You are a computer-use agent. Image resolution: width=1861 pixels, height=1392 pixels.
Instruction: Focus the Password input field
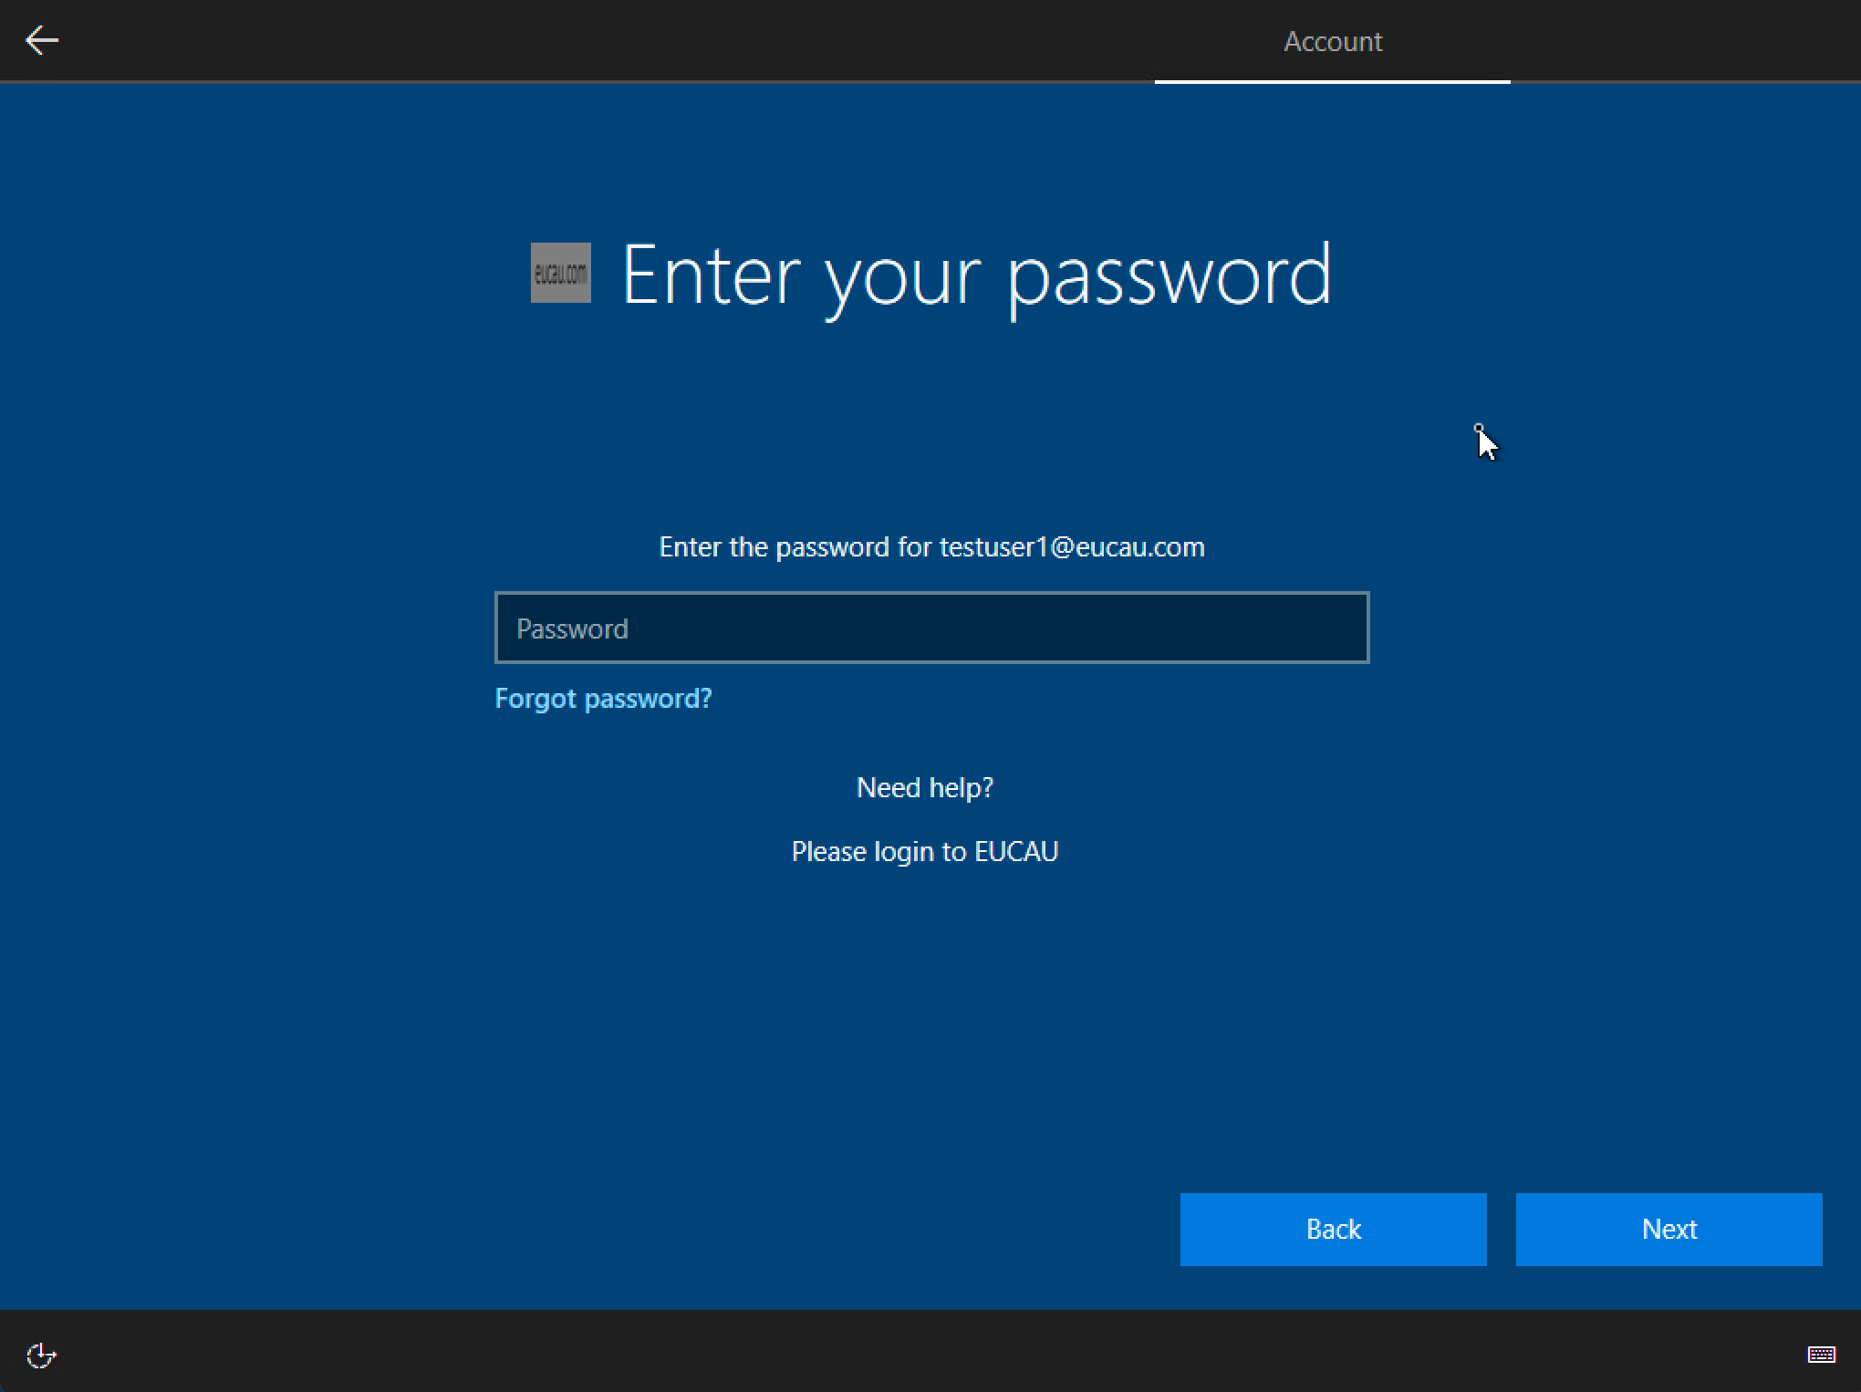point(930,628)
